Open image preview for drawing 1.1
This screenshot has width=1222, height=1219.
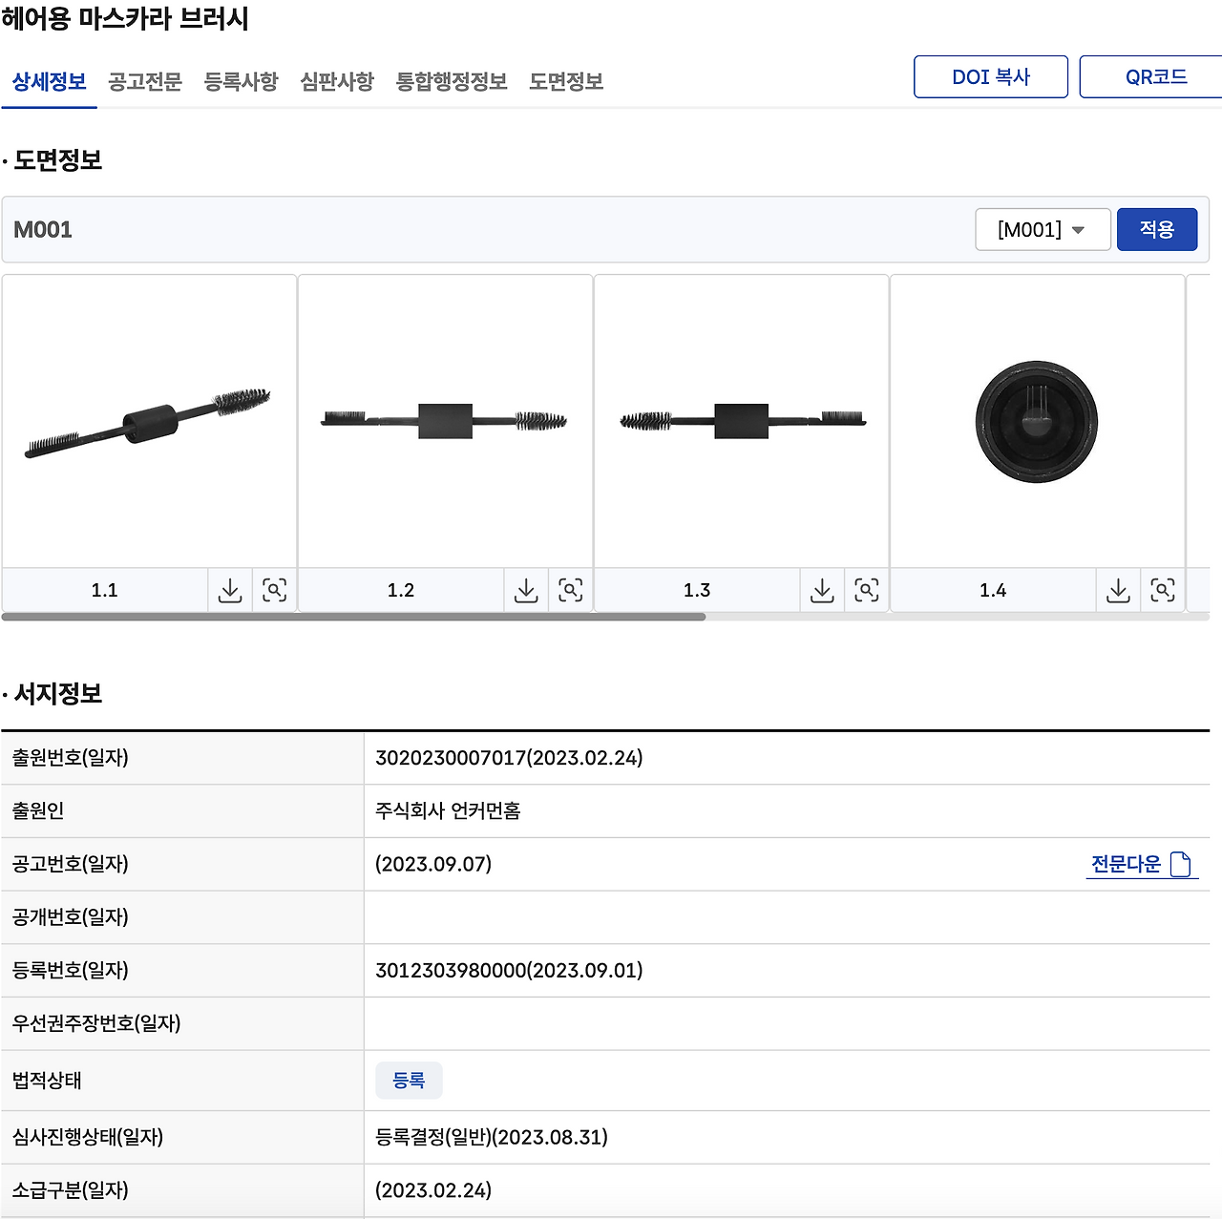275,590
